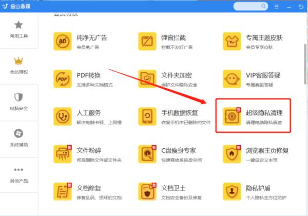Viewport: 308px width, 216px height.
Task: Click the 浏览器主页修复 title text
Action: pyautogui.click(x=267, y=151)
